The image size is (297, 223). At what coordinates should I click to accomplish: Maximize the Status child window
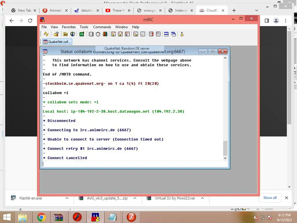pyautogui.click(x=213, y=51)
